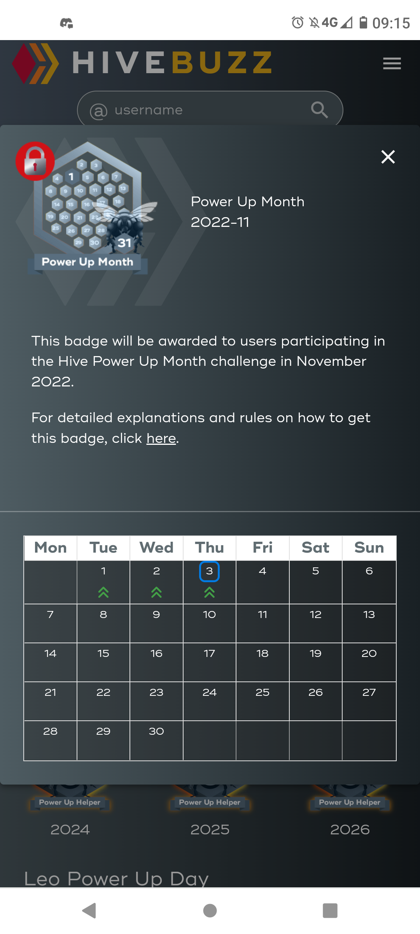
Task: Tap the Power Up Month badge image
Action: click(x=87, y=208)
